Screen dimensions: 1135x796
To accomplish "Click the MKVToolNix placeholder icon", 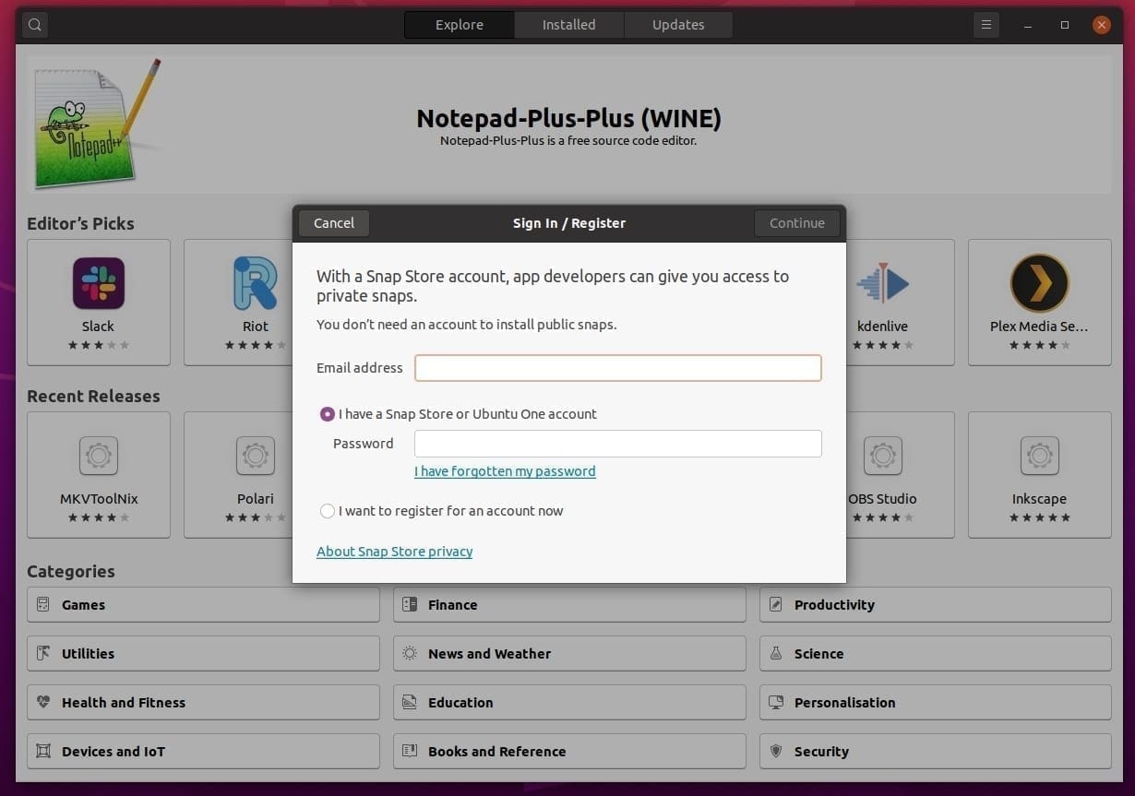I will click(99, 456).
